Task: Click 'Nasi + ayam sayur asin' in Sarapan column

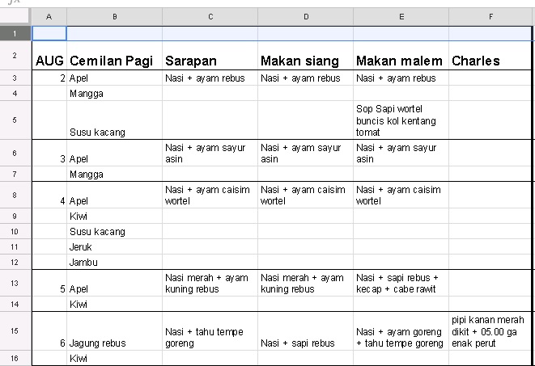Action: [210, 153]
